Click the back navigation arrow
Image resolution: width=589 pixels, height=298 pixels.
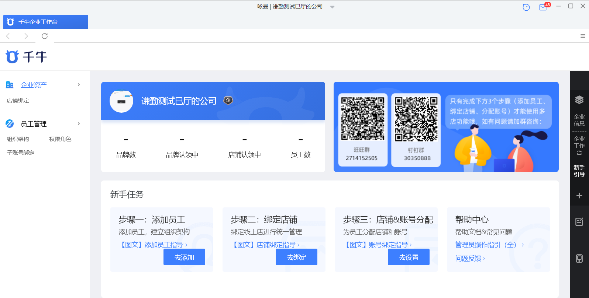(8, 36)
